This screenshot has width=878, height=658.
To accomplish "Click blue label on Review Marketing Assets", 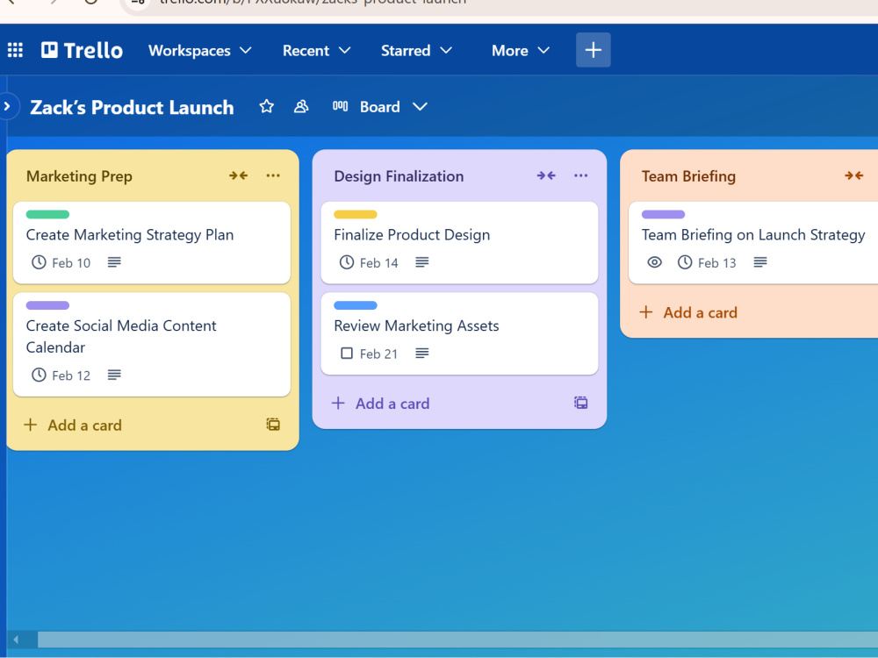I will click(x=356, y=305).
